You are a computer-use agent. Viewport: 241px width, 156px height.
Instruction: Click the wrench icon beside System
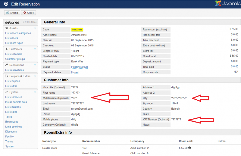pos(7,92)
